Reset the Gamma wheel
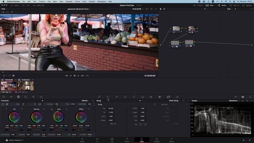The image size is (254, 143). point(44,109)
